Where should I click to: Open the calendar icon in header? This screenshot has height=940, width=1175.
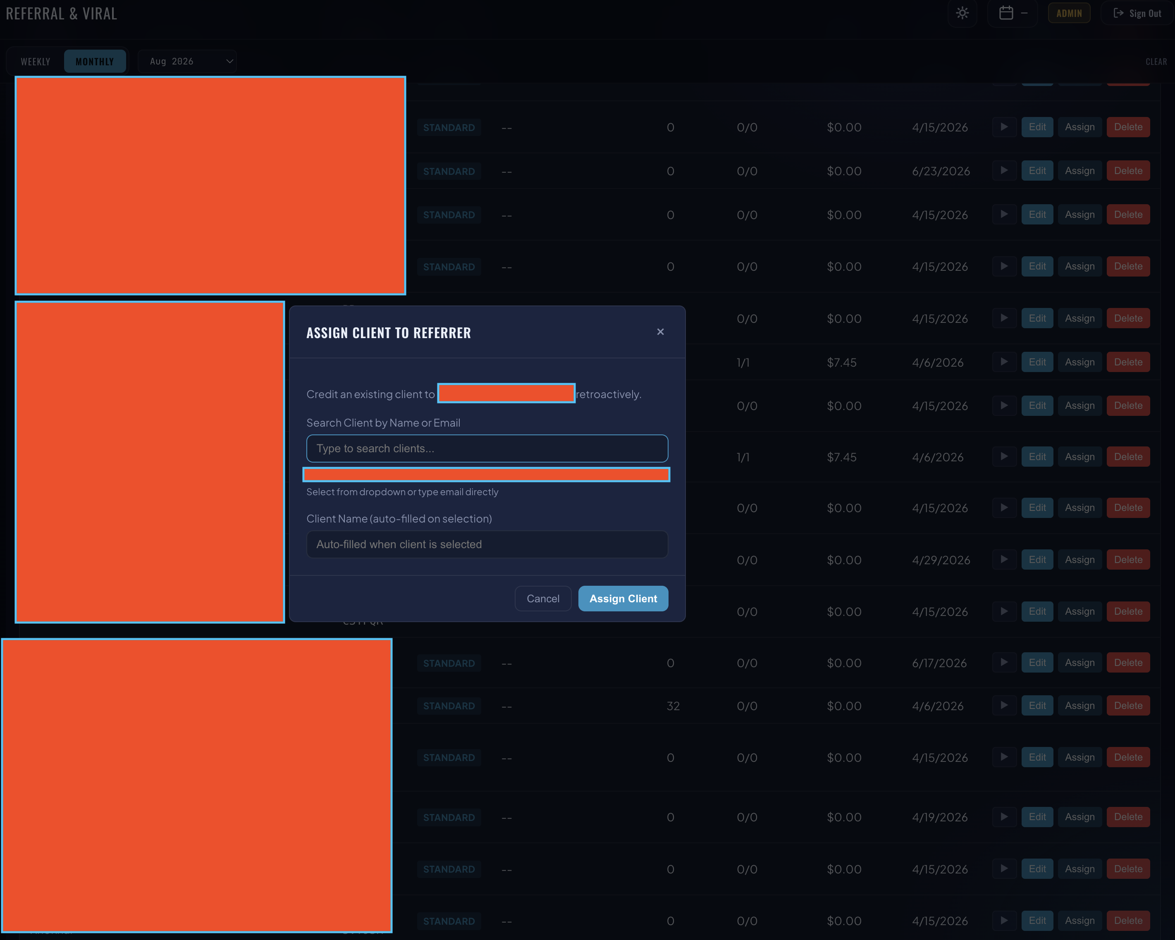1006,13
